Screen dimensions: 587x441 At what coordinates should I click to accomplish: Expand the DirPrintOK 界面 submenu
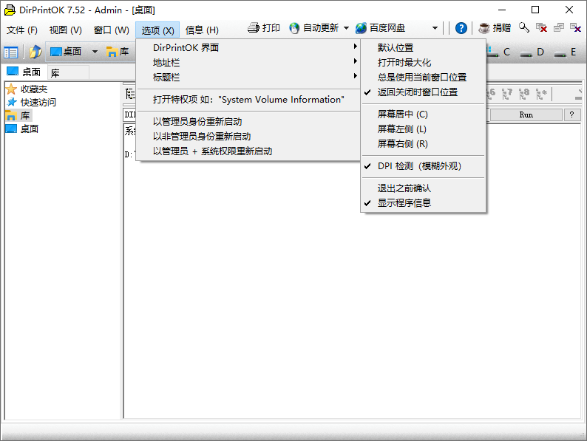(x=248, y=47)
